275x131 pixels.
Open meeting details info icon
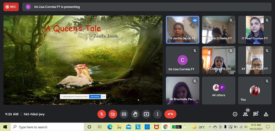[235, 114]
